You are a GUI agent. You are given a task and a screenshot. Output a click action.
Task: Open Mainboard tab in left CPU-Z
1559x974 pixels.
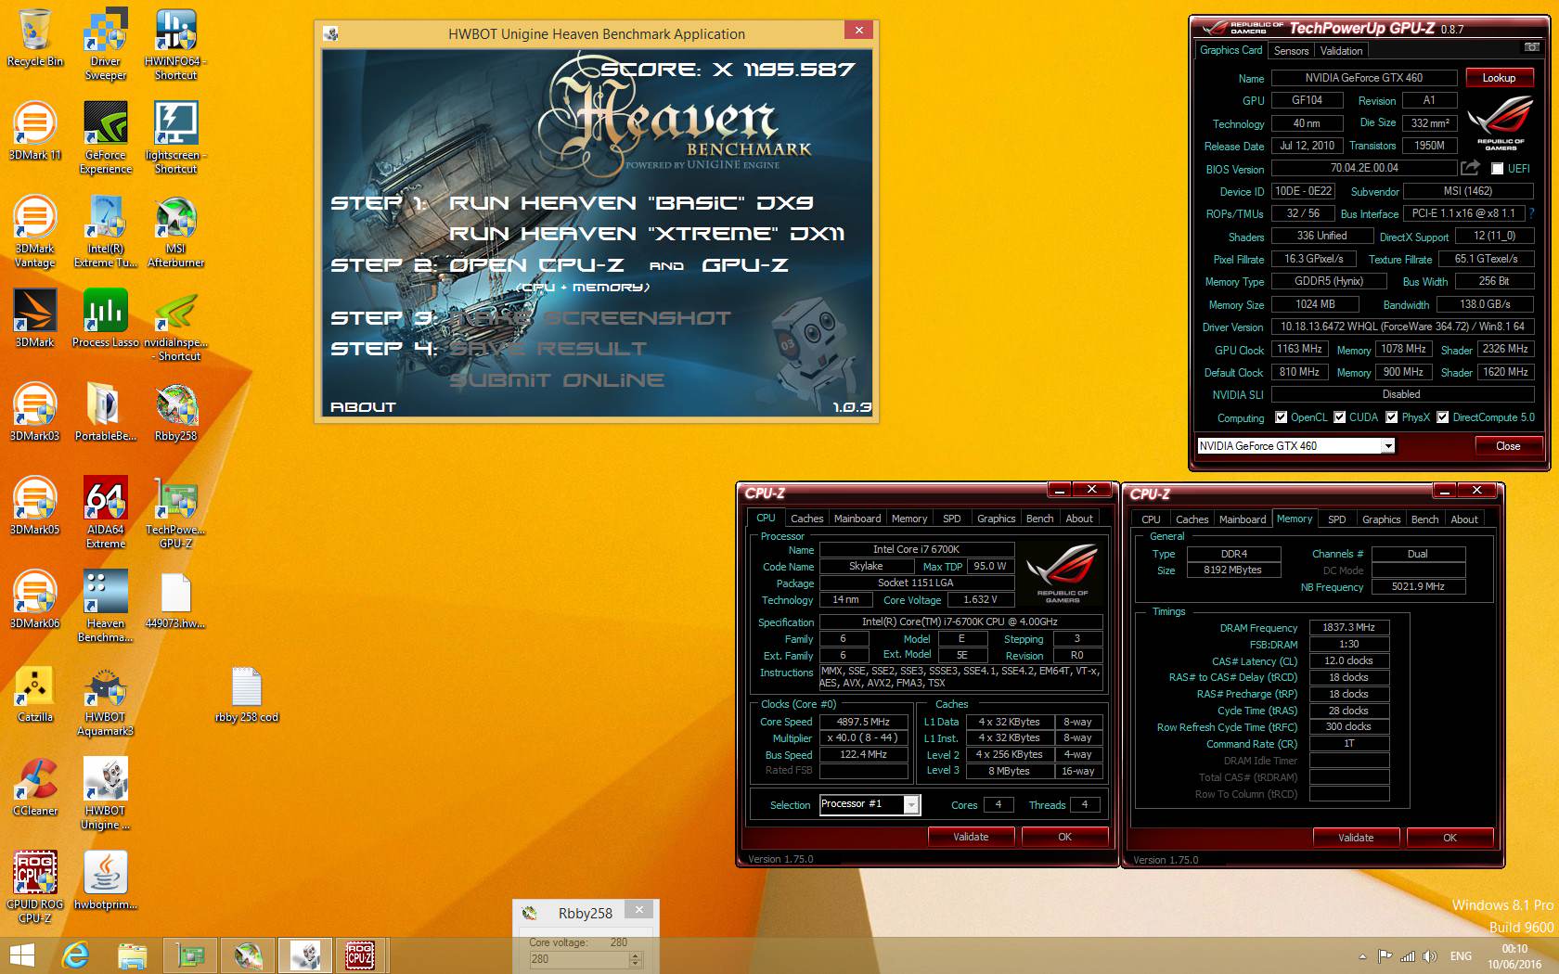pyautogui.click(x=857, y=519)
